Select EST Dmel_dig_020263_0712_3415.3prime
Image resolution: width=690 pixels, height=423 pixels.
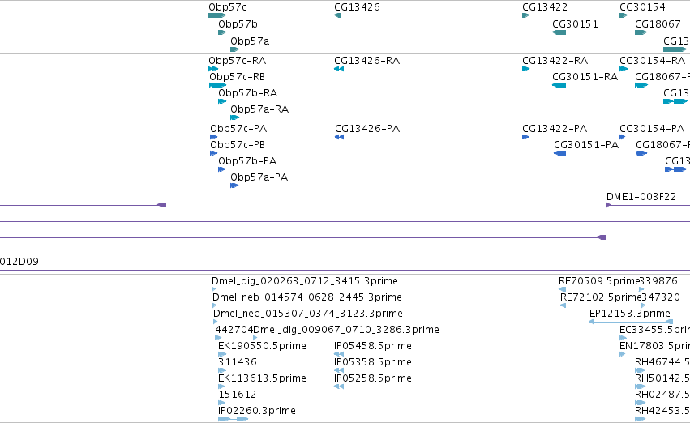305,281
